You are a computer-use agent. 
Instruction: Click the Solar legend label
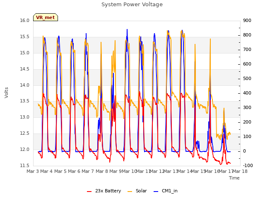[x=141, y=191]
